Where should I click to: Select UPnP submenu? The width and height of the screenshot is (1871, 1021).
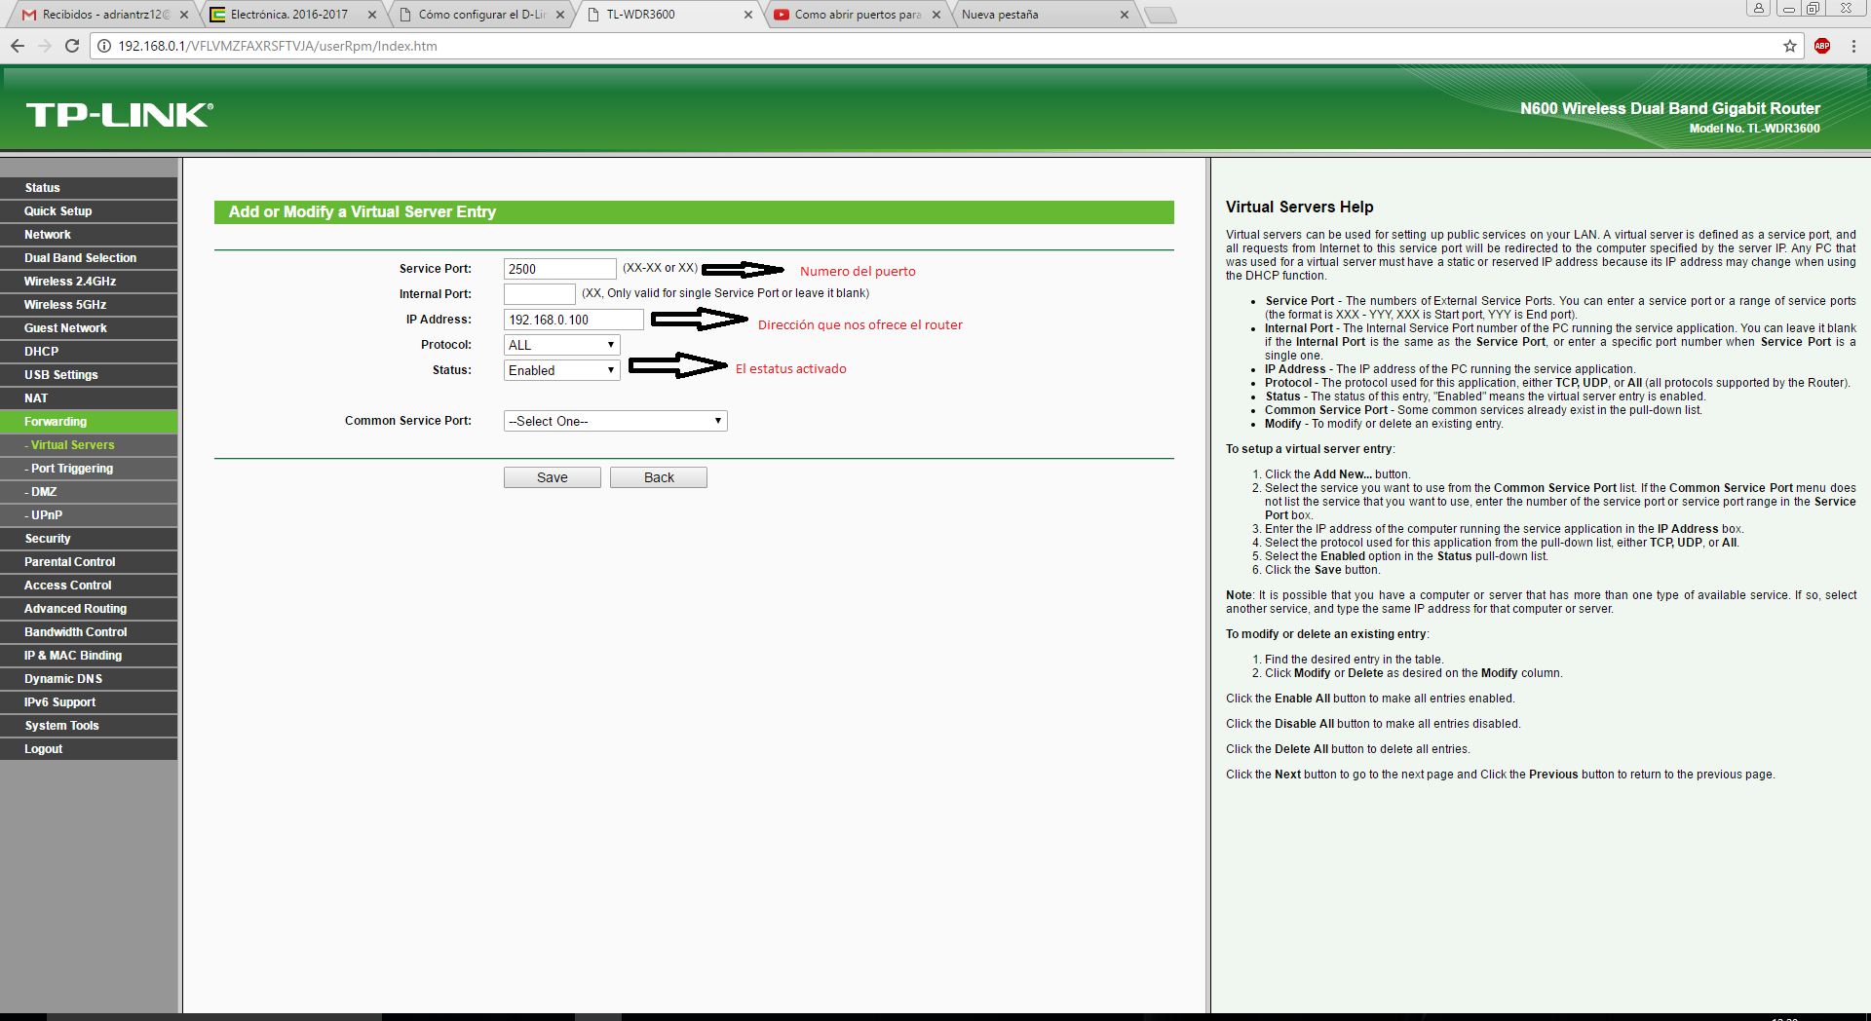point(89,515)
